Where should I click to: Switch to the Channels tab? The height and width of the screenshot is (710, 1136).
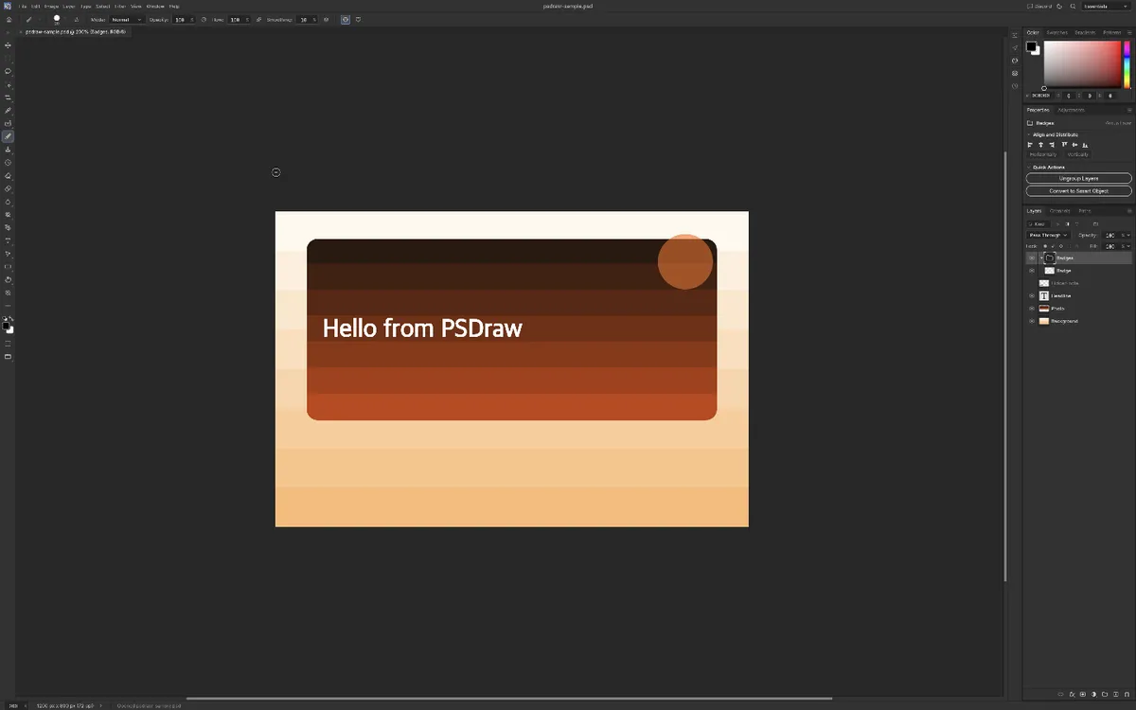[x=1059, y=210]
